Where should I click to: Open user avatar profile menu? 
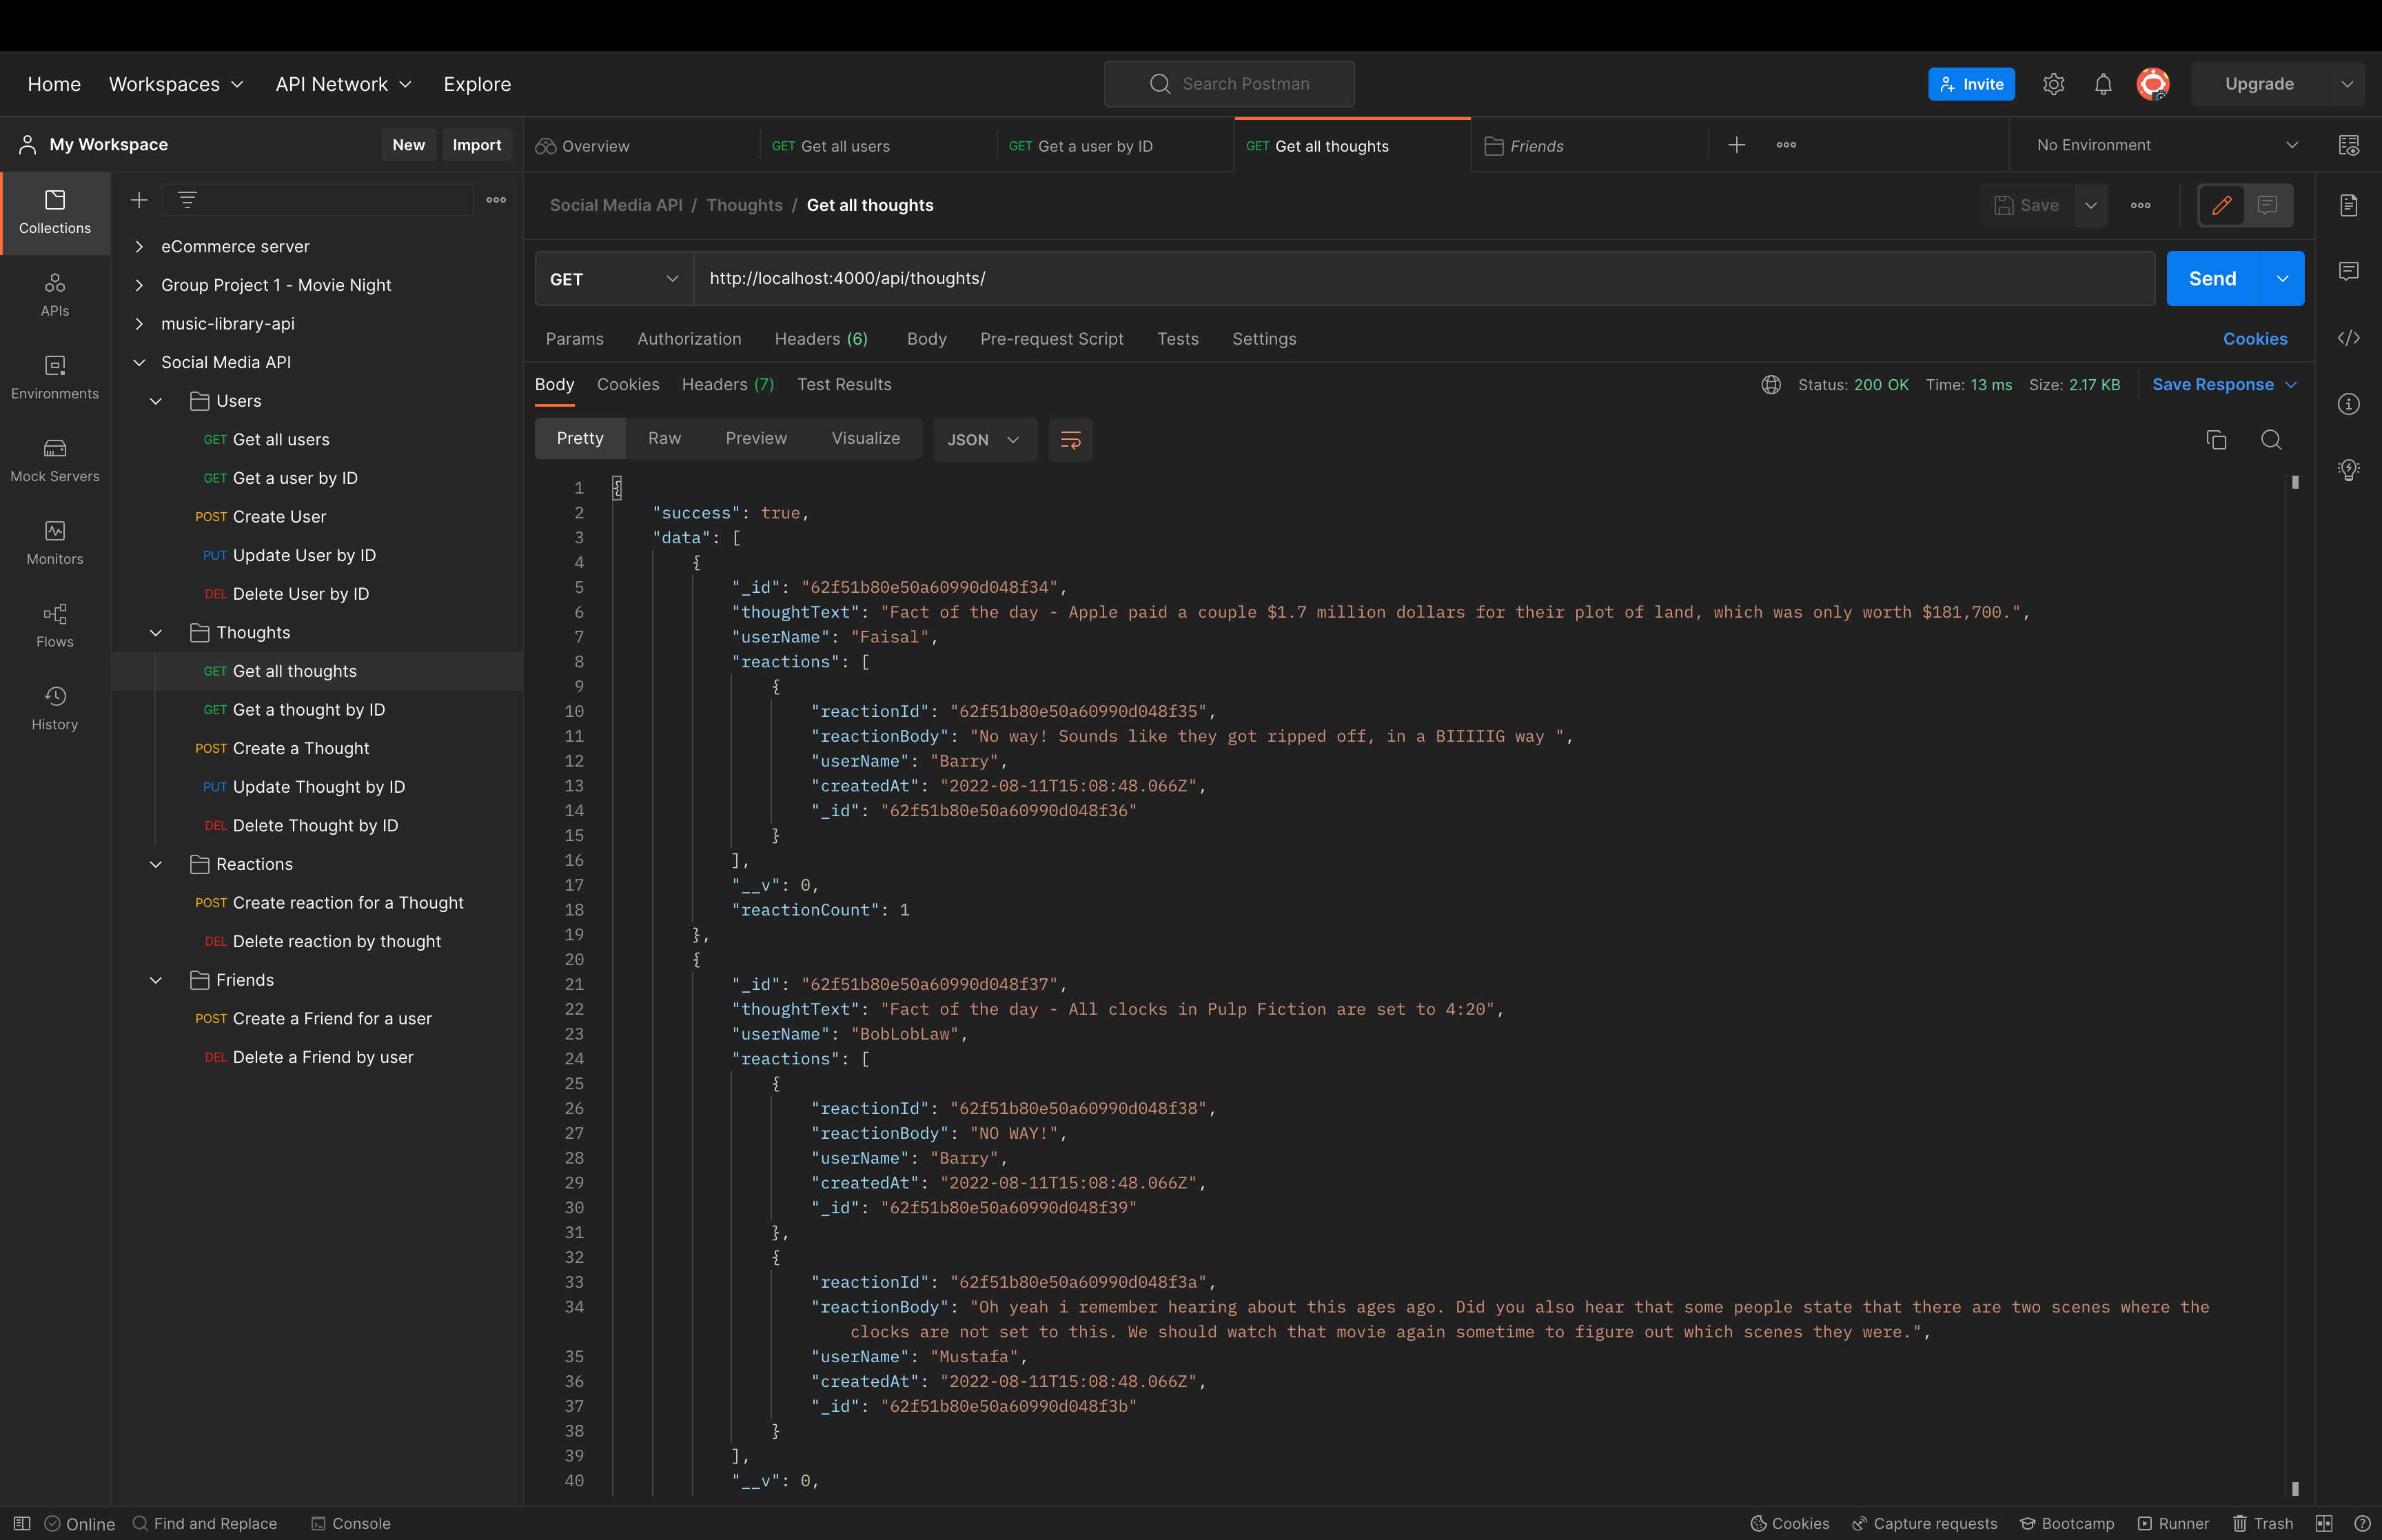(x=2152, y=84)
